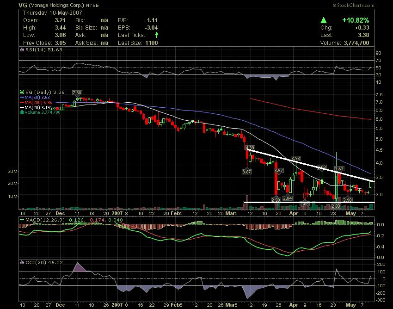393x309 pixels.
Task: Click the 7.30 price peak label
Action: pos(77,93)
